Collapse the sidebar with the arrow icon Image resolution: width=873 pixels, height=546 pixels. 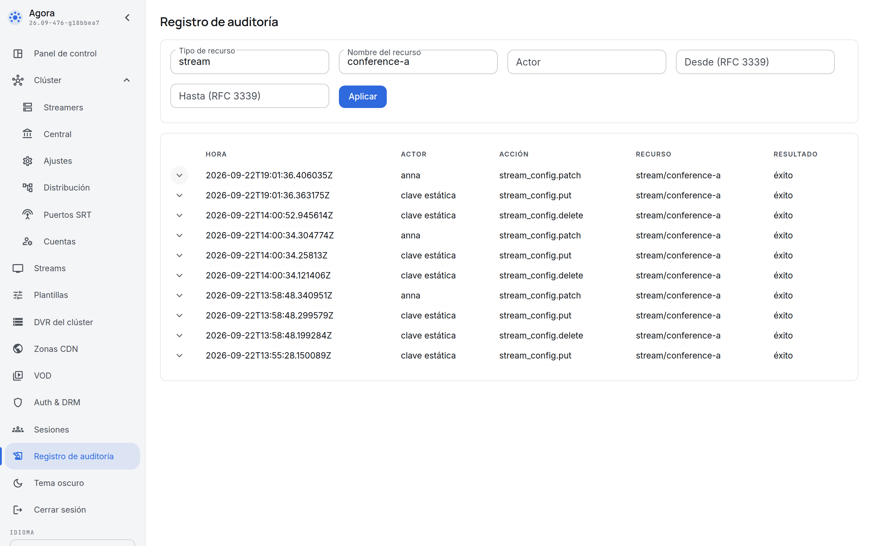click(127, 17)
